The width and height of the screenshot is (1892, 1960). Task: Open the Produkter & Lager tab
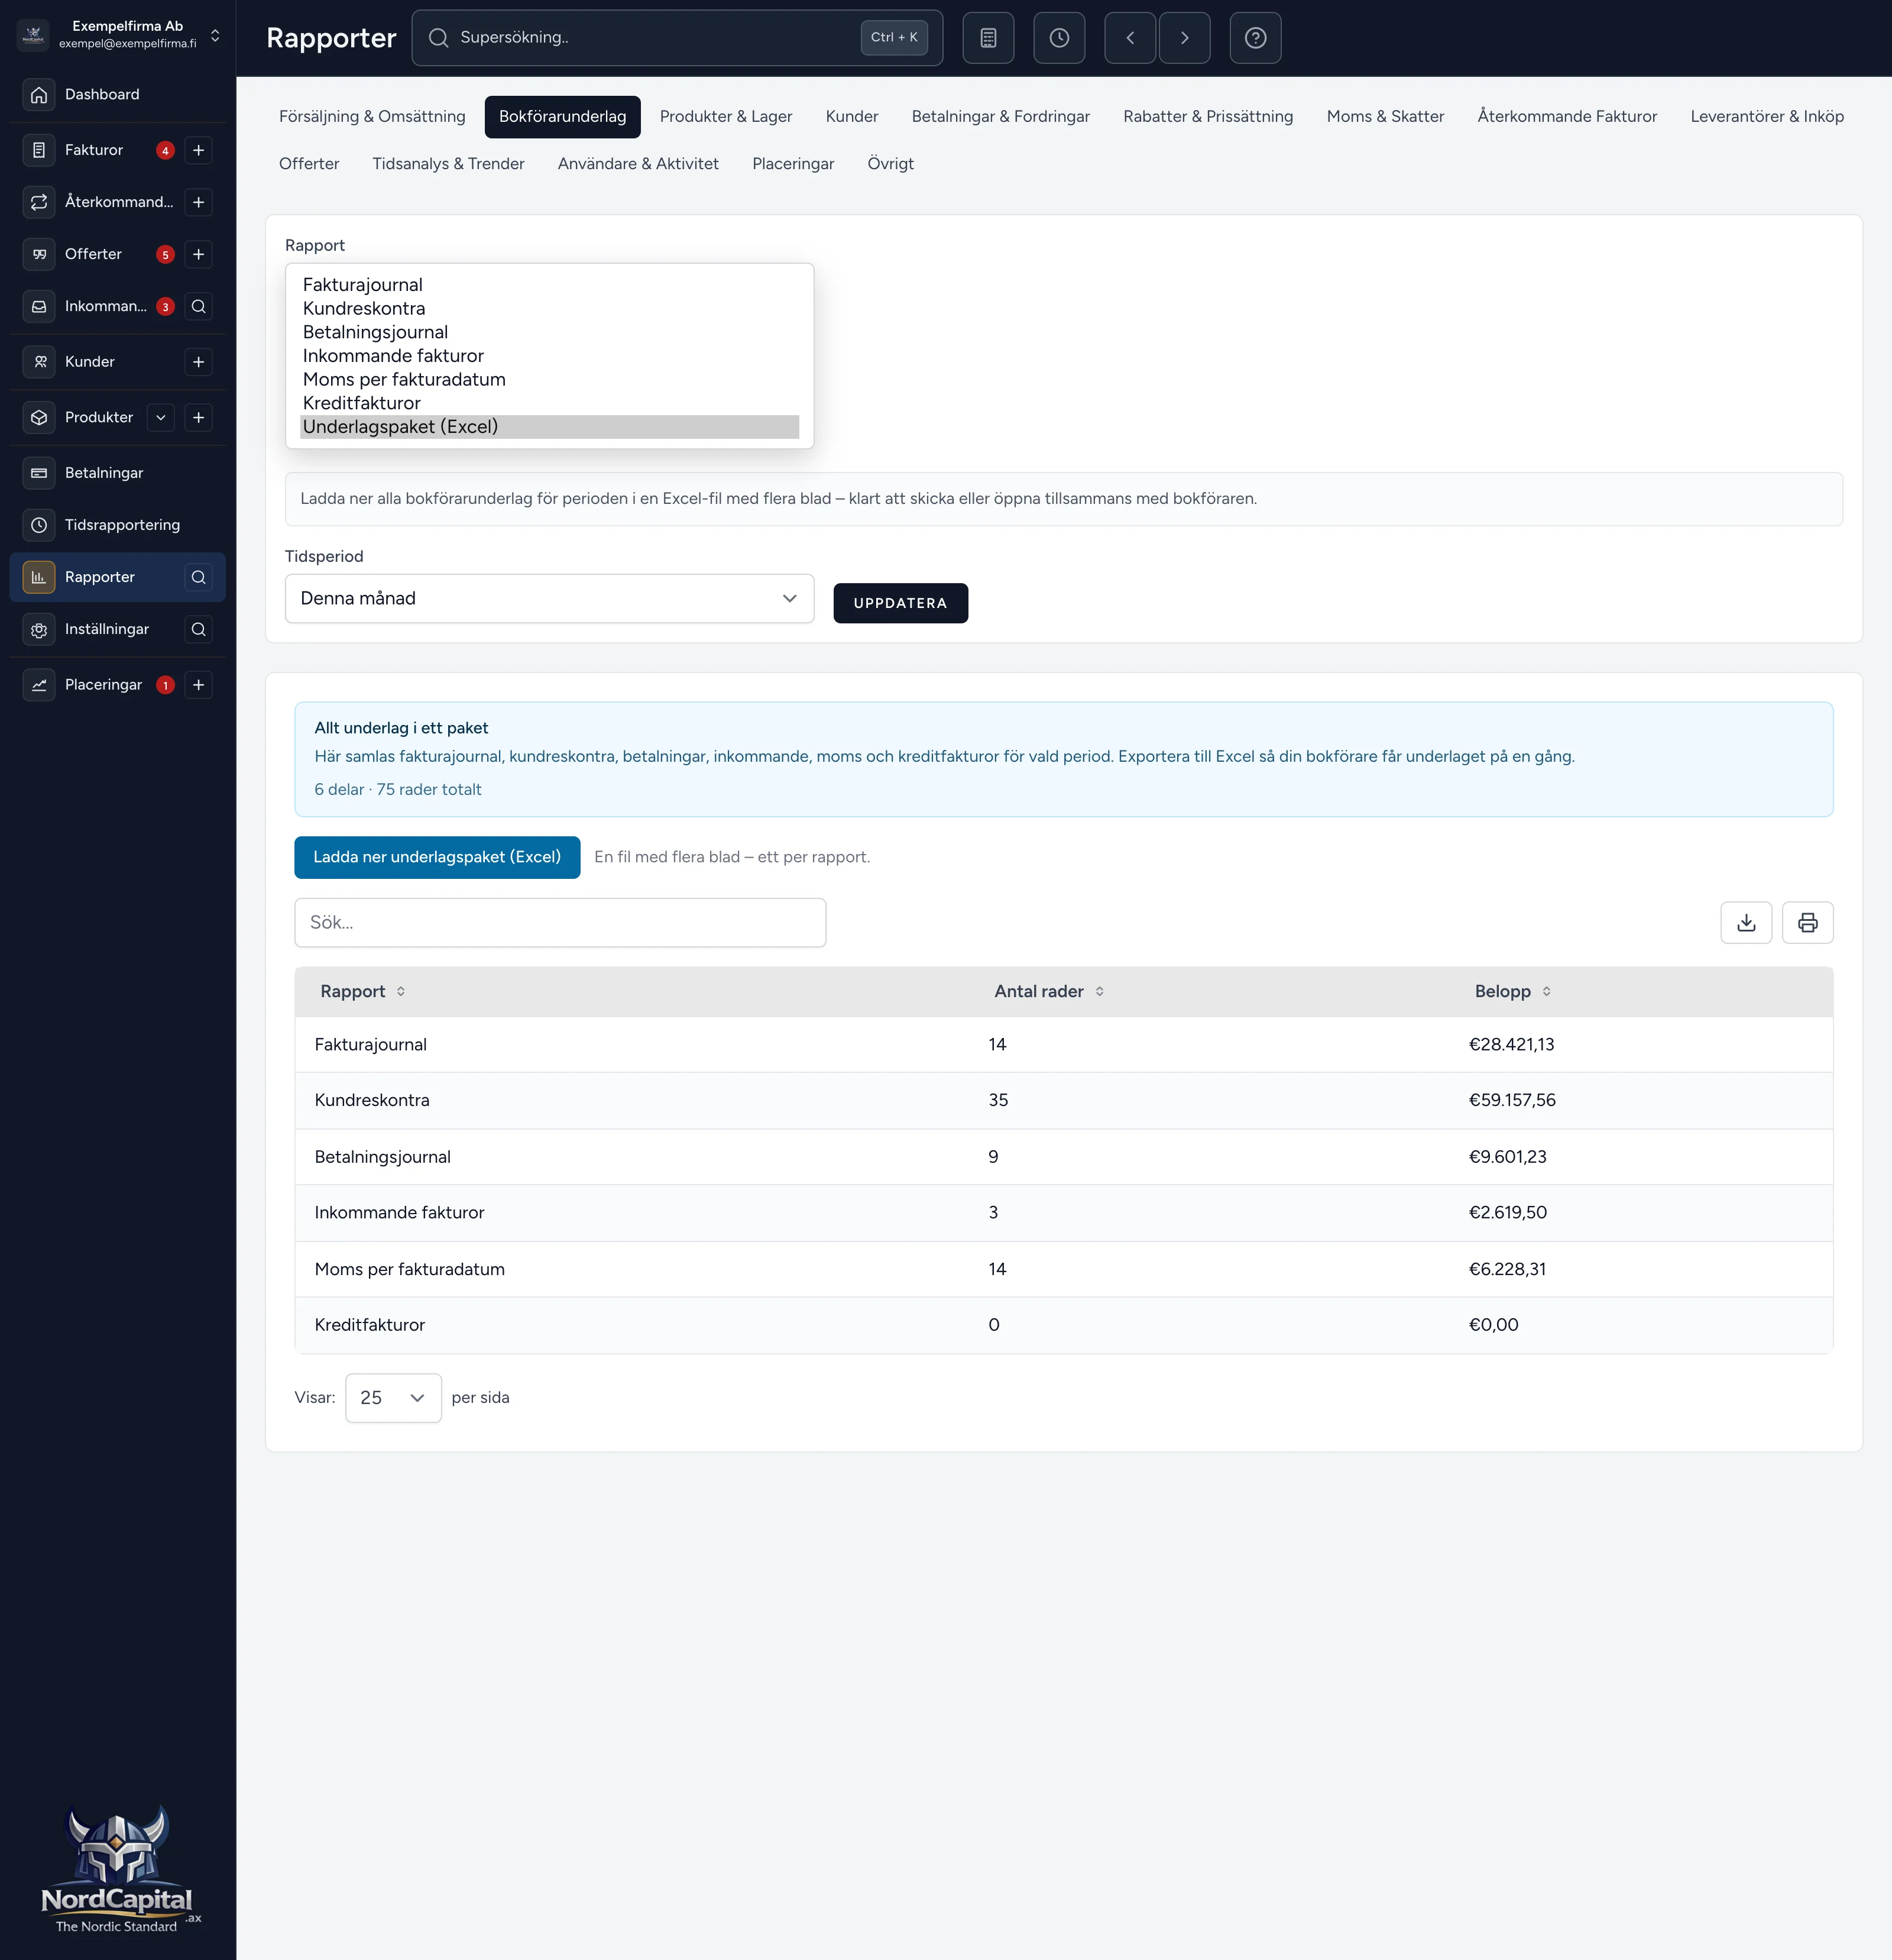point(725,117)
